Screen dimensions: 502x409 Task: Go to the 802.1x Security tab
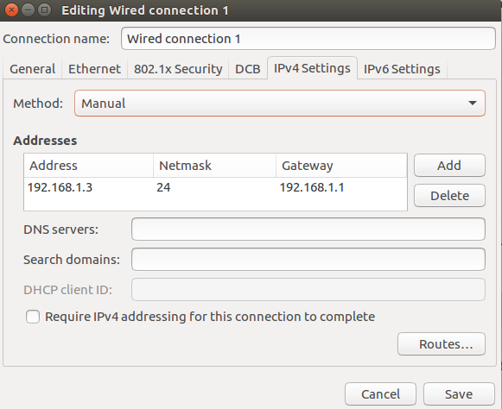click(178, 69)
